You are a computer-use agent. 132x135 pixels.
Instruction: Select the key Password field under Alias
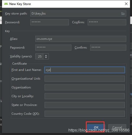(53, 48)
